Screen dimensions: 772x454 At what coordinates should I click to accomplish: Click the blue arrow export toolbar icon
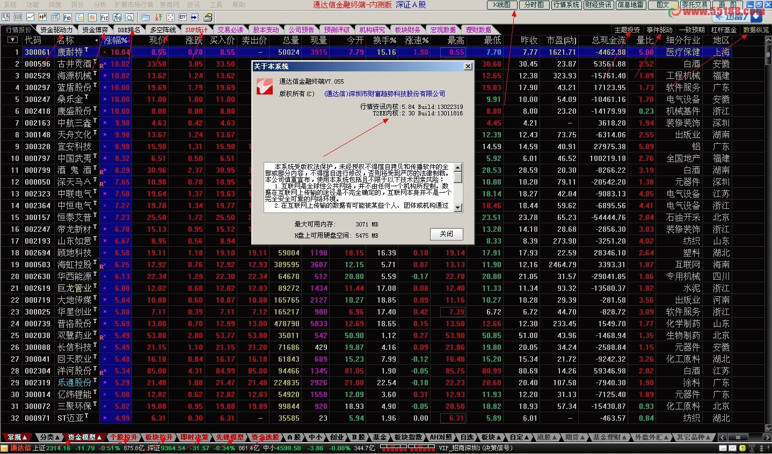tap(195, 17)
